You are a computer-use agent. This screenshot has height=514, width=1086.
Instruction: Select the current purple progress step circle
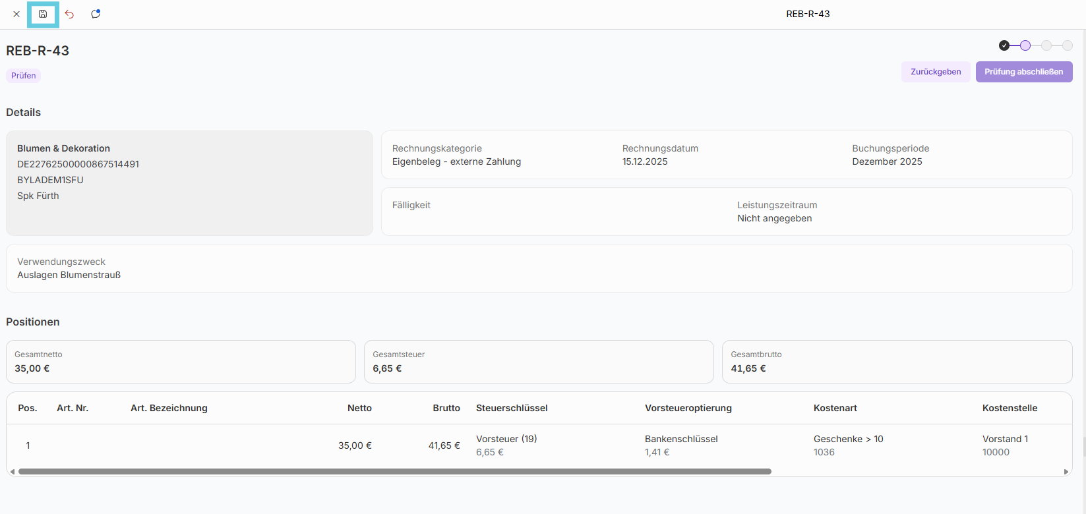(1025, 45)
